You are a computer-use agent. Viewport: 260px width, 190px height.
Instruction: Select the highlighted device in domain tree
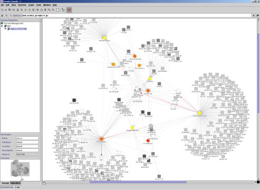point(18,29)
